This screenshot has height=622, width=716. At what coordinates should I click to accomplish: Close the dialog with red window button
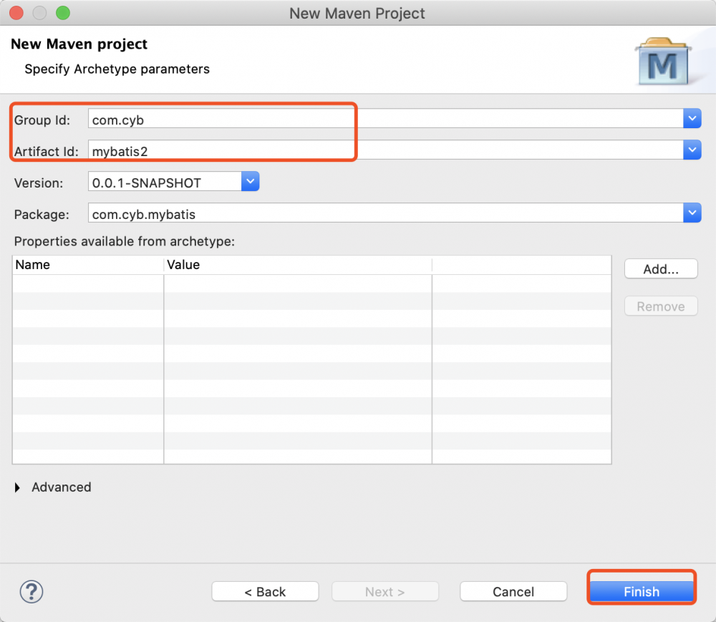tap(16, 13)
